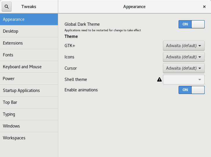Expand the Icons theme dropdown

click(184, 57)
